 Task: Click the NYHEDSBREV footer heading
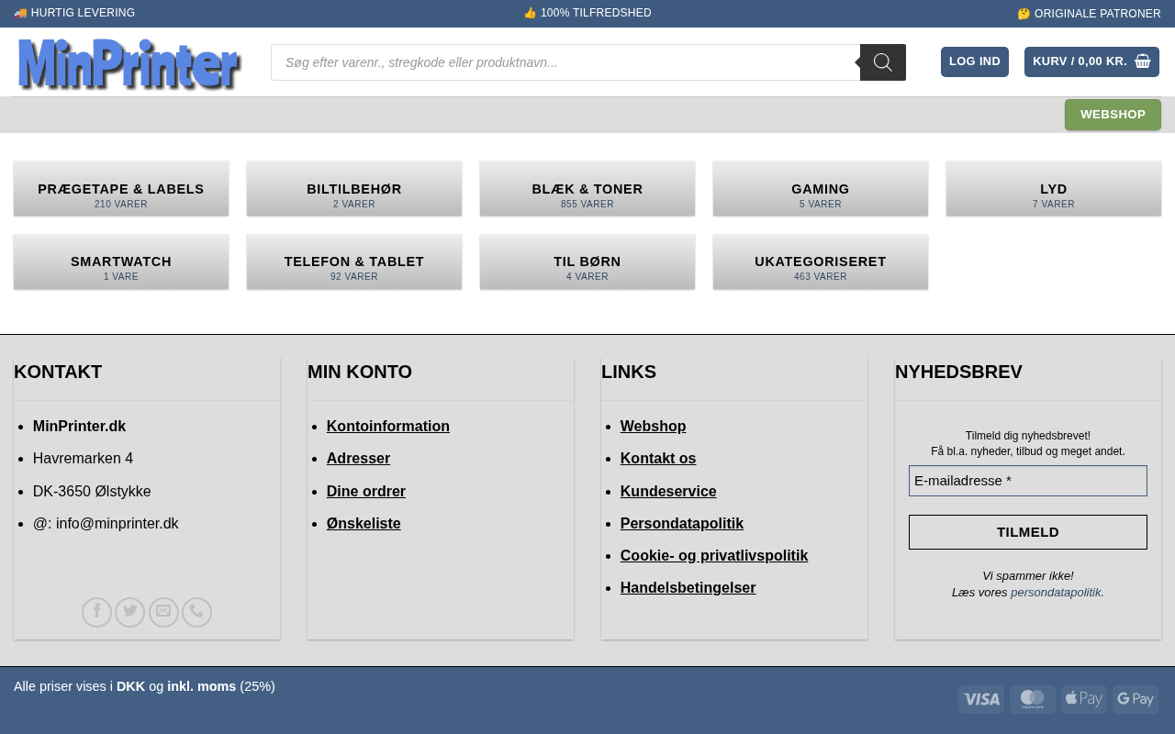958,372
